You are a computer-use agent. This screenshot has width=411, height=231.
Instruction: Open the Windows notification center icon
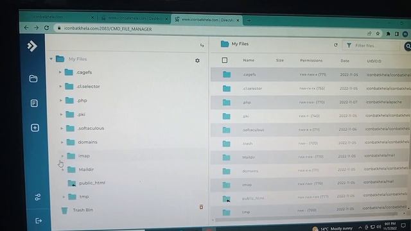pos(403,225)
